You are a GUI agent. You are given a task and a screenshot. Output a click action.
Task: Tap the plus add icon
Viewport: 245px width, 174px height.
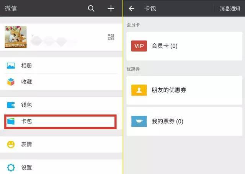tap(111, 8)
